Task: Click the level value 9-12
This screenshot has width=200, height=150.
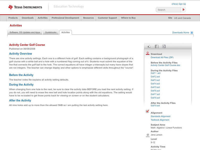Action: 153,142
